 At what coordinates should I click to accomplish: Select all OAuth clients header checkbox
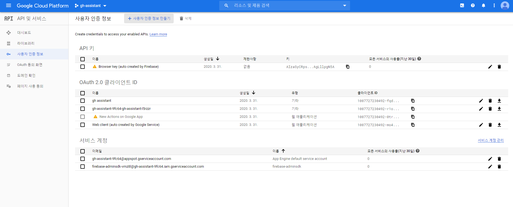(x=83, y=93)
